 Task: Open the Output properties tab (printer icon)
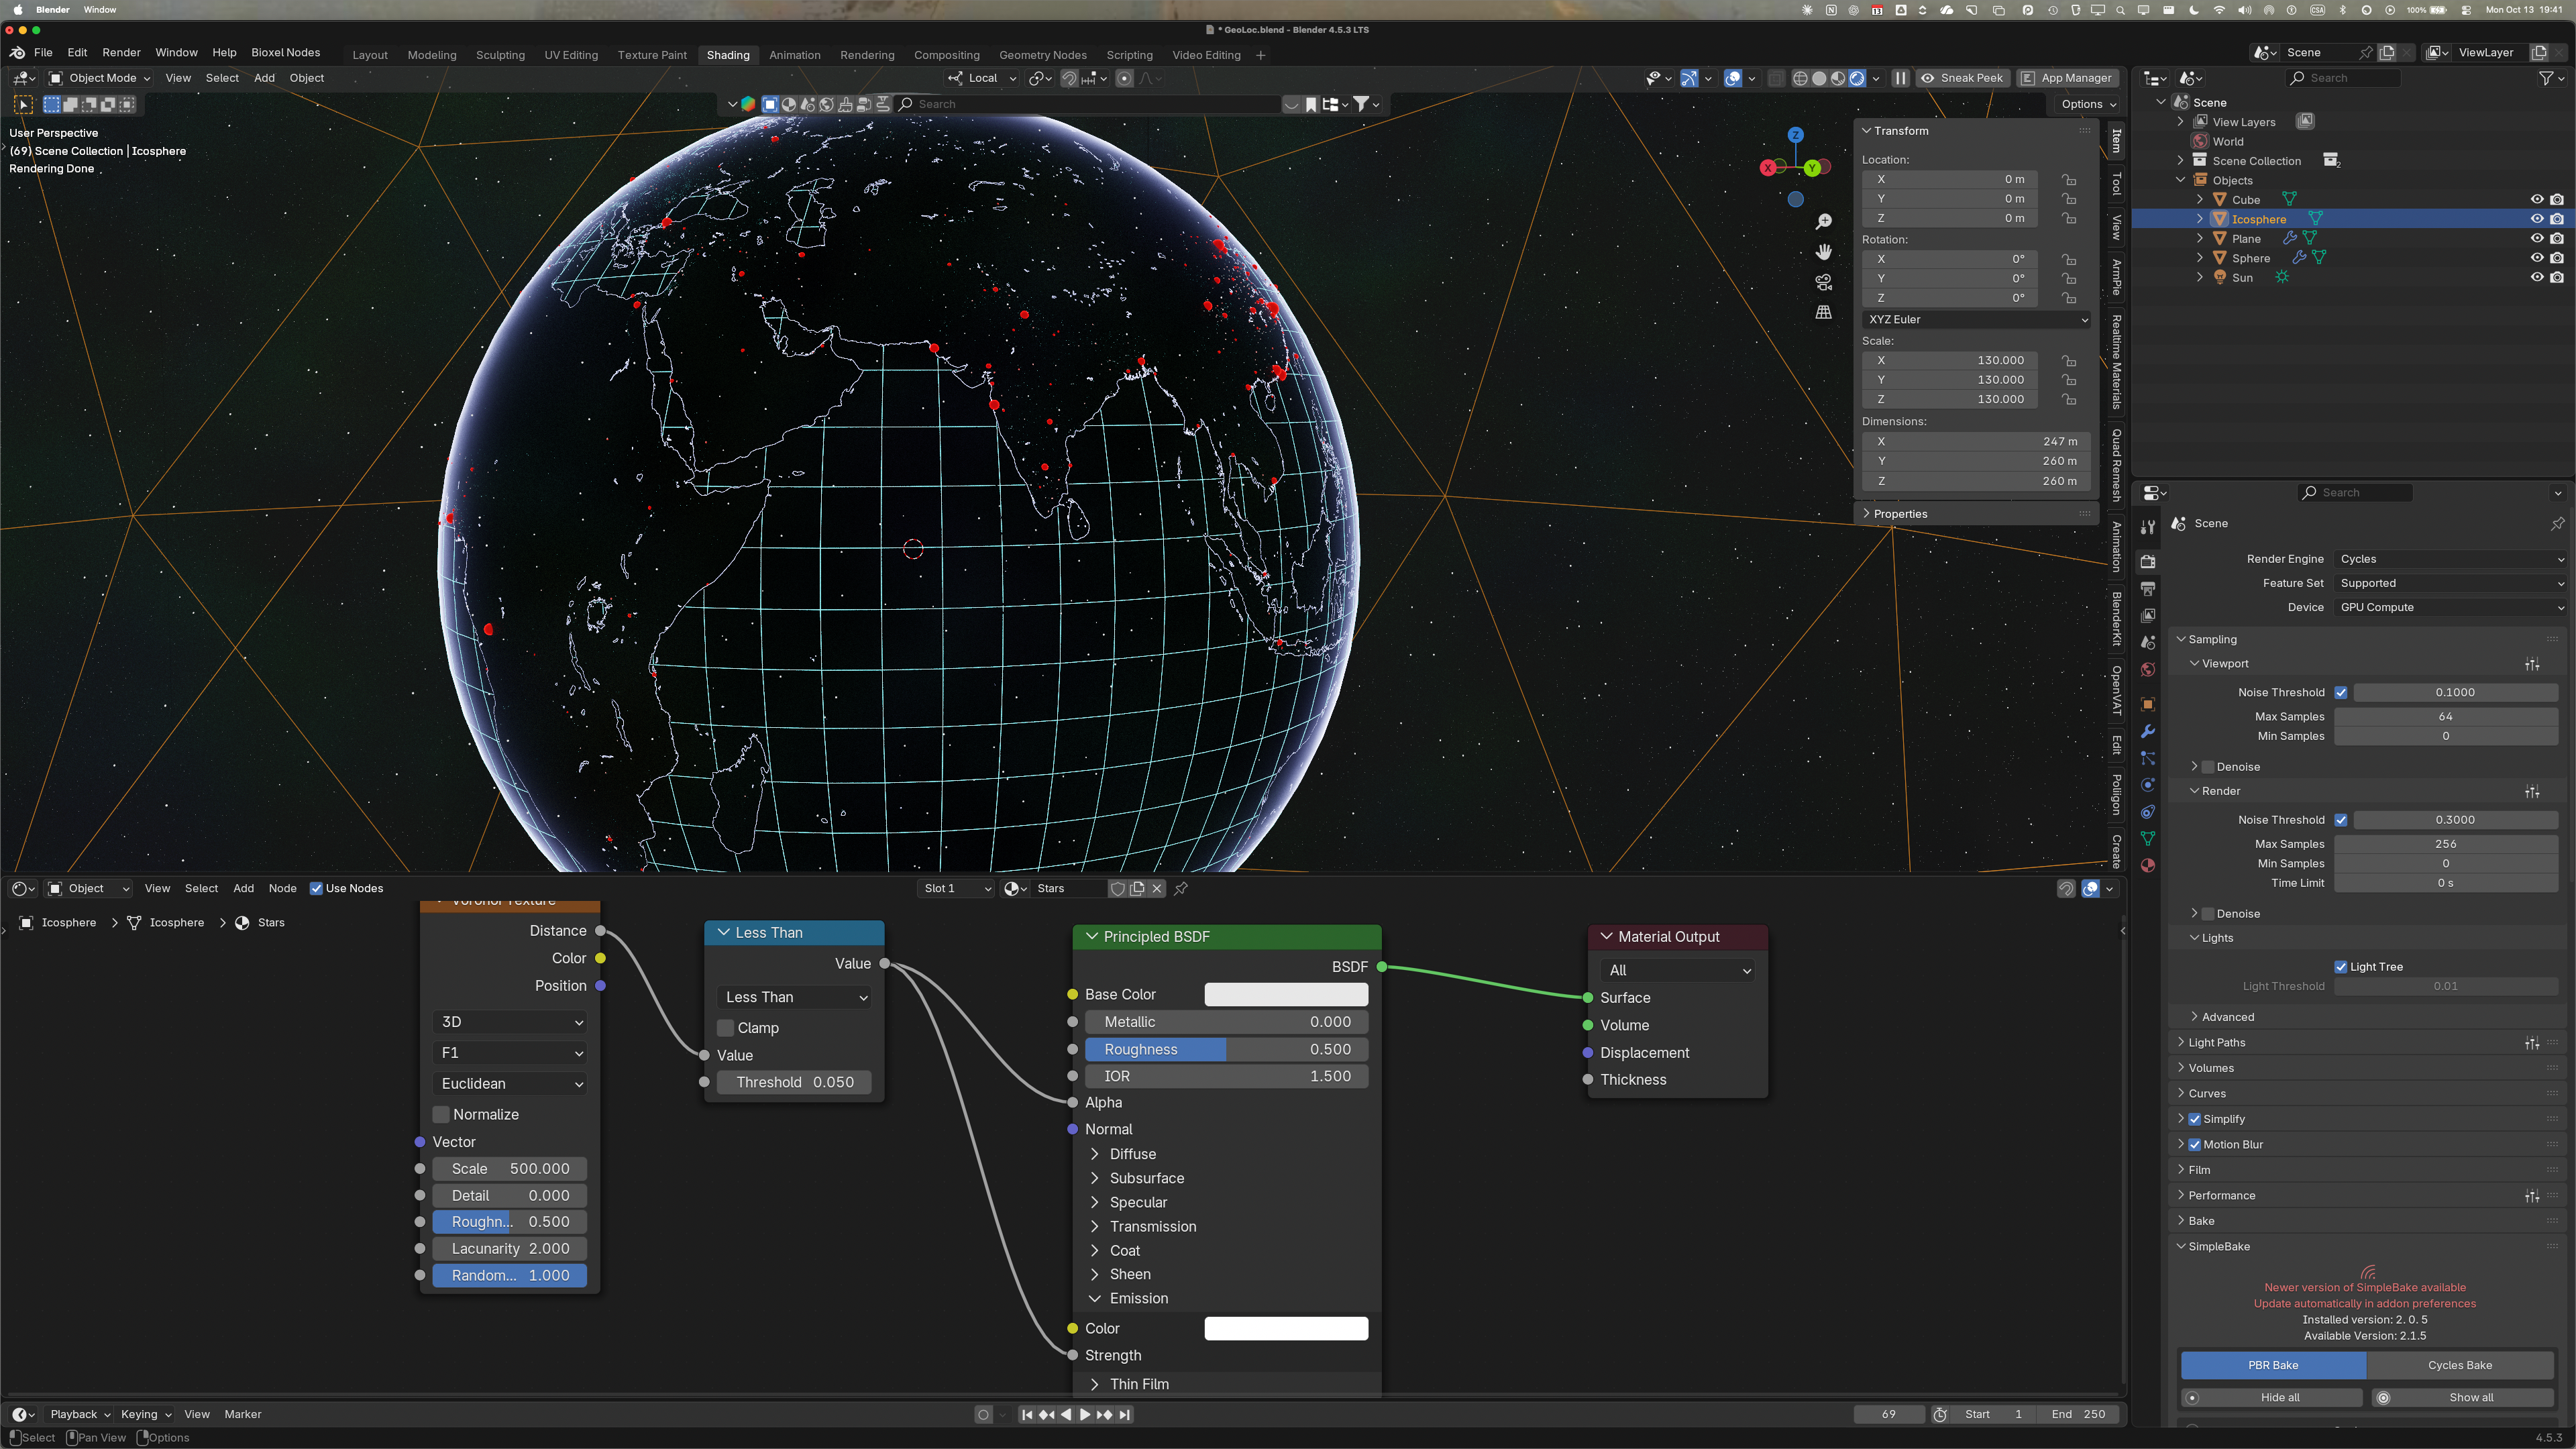tap(2147, 589)
